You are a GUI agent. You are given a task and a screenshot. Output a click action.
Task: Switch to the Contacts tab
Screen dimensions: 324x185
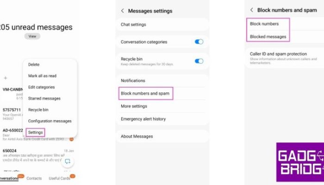click(x=34, y=179)
